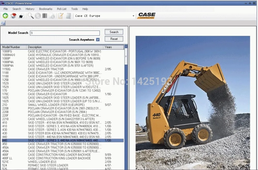This screenshot has width=258, height=170.
Task: Click the Search button
Action: click(x=114, y=32)
